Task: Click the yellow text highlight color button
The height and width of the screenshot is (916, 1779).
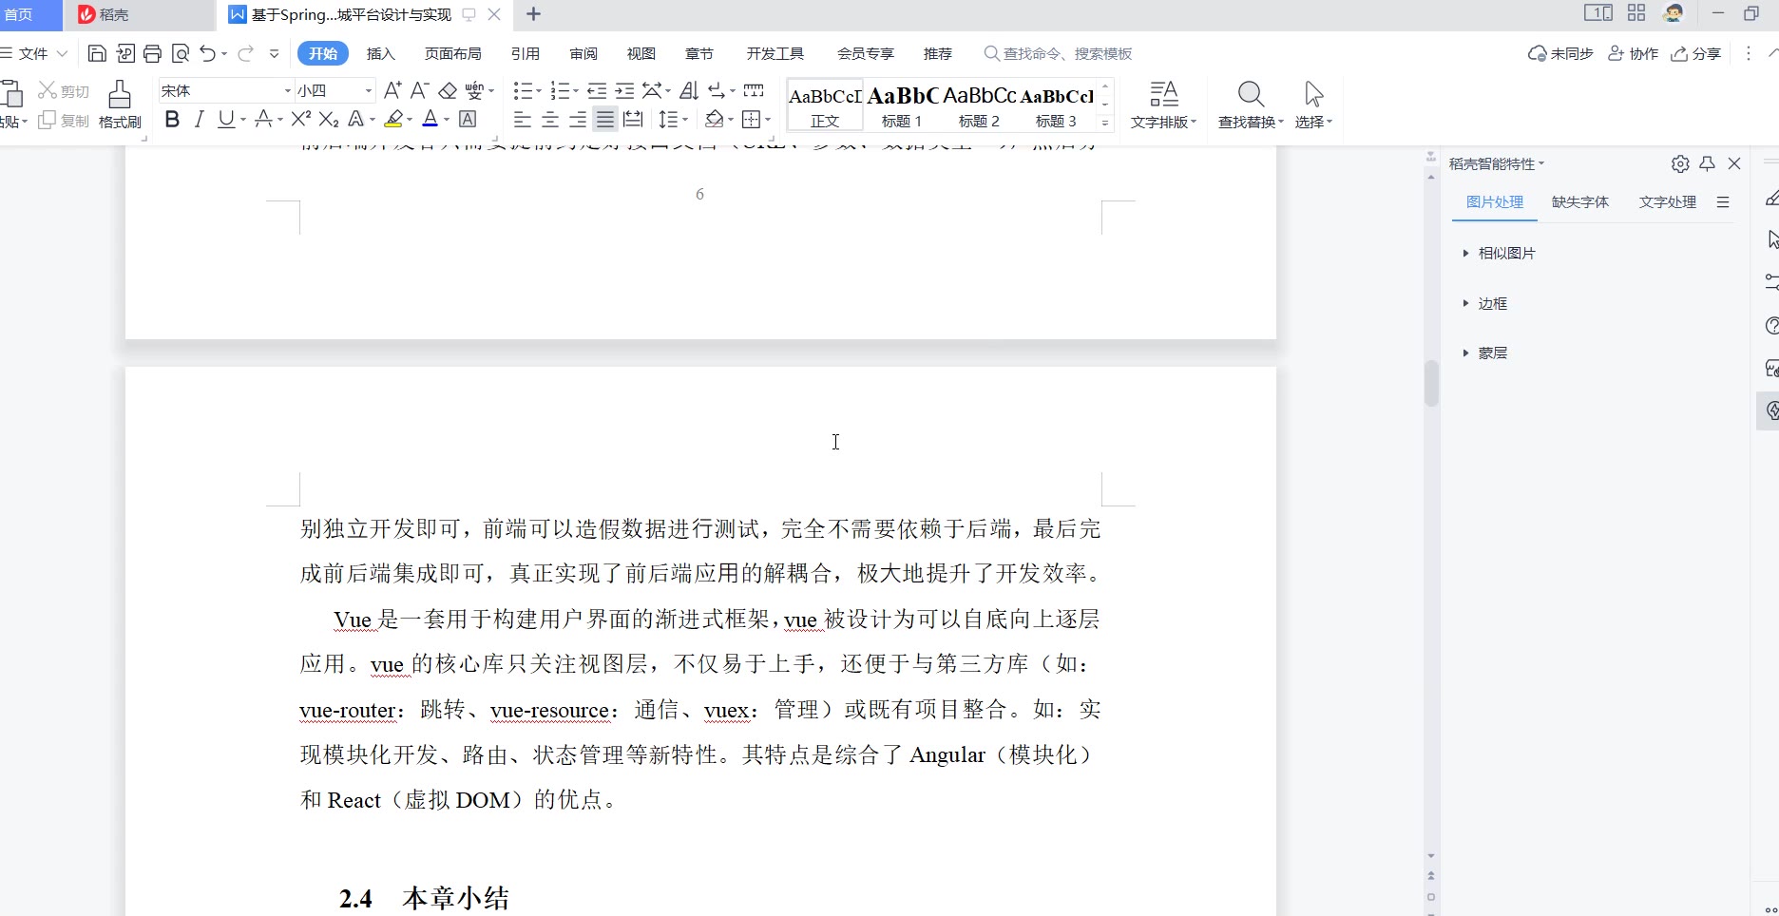Action: (x=393, y=119)
